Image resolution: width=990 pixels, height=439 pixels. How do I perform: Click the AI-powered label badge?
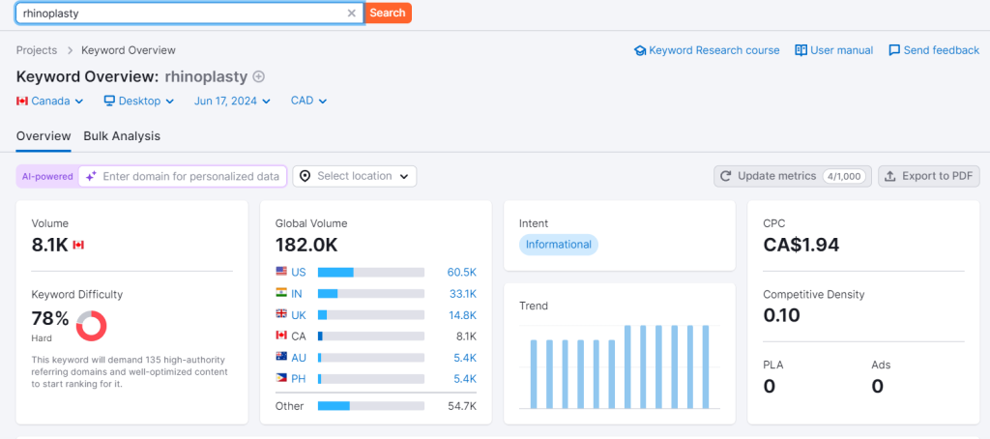[x=47, y=177]
